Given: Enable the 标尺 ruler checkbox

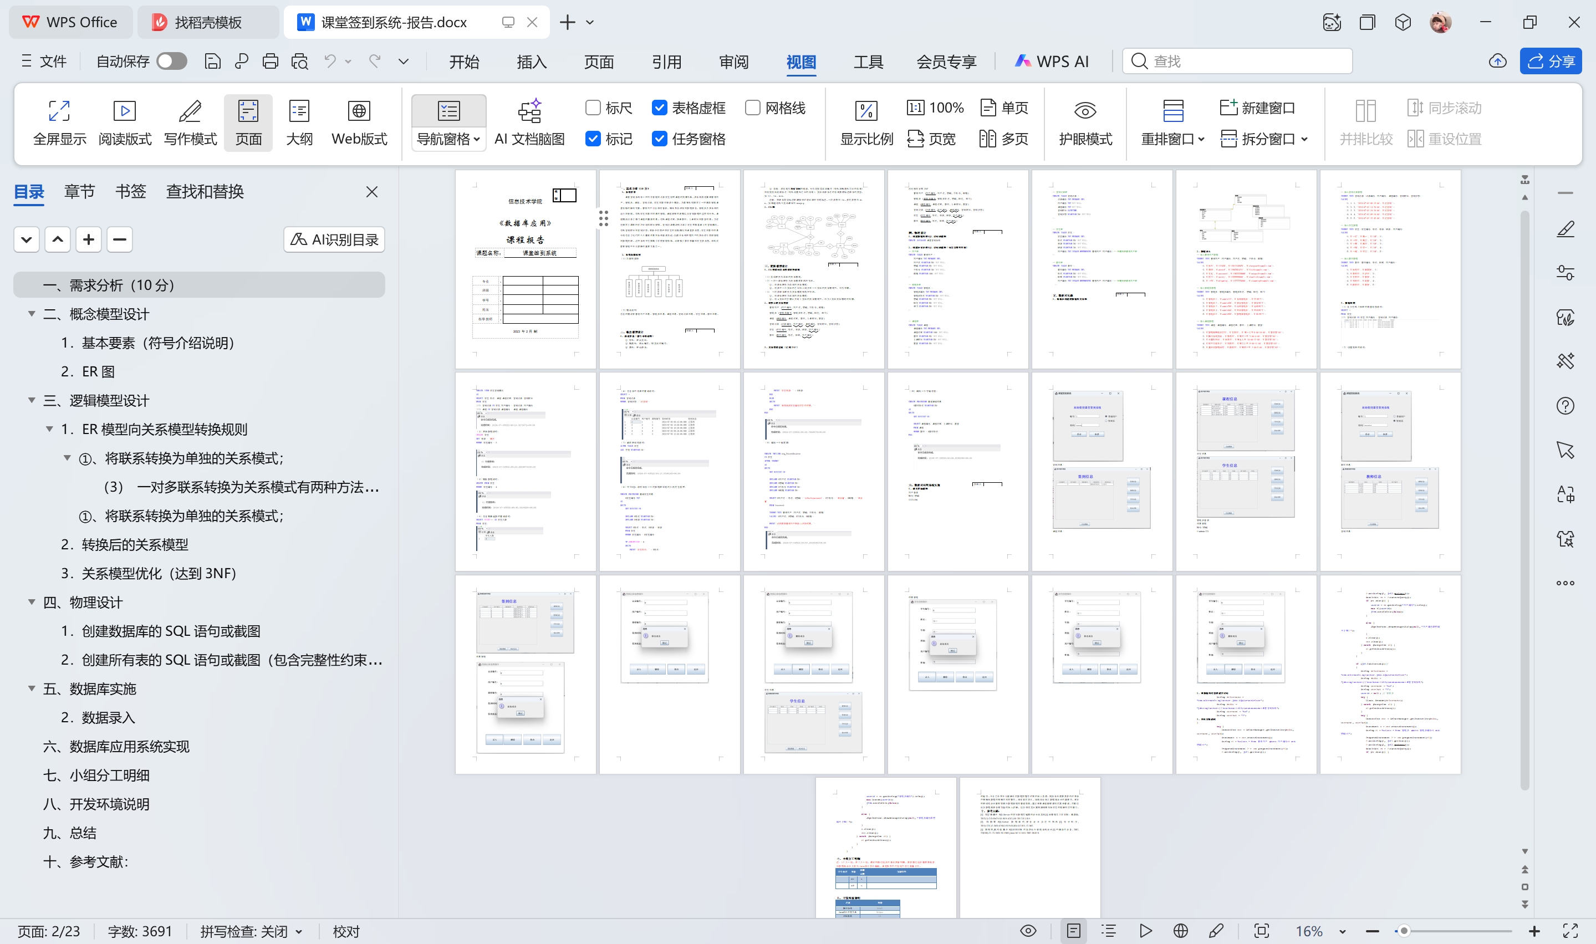Looking at the screenshot, I should click(593, 108).
